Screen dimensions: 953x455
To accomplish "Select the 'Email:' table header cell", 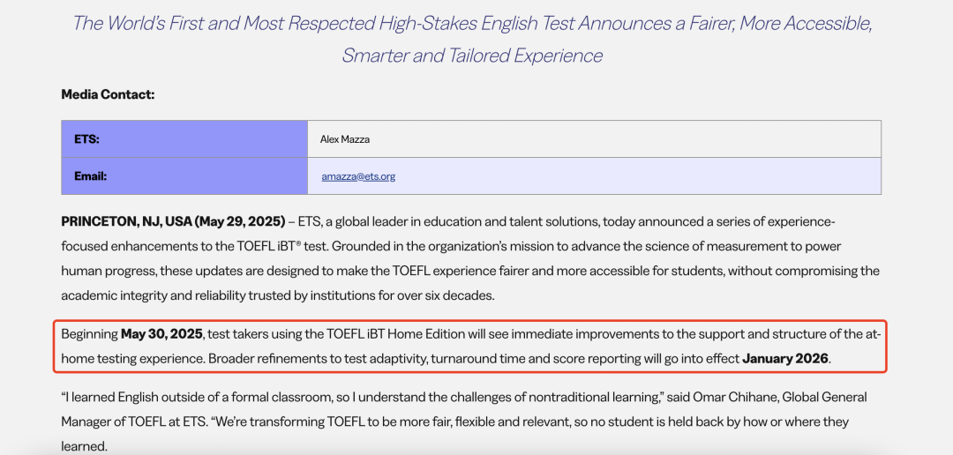I will coord(184,176).
